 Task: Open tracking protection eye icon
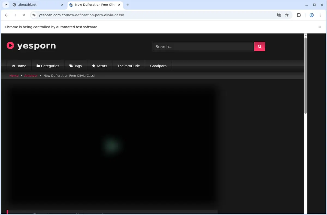(x=279, y=15)
